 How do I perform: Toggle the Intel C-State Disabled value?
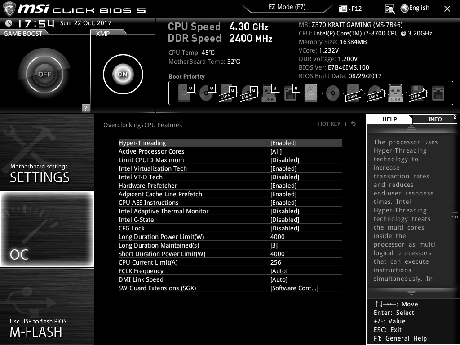pos(284,220)
